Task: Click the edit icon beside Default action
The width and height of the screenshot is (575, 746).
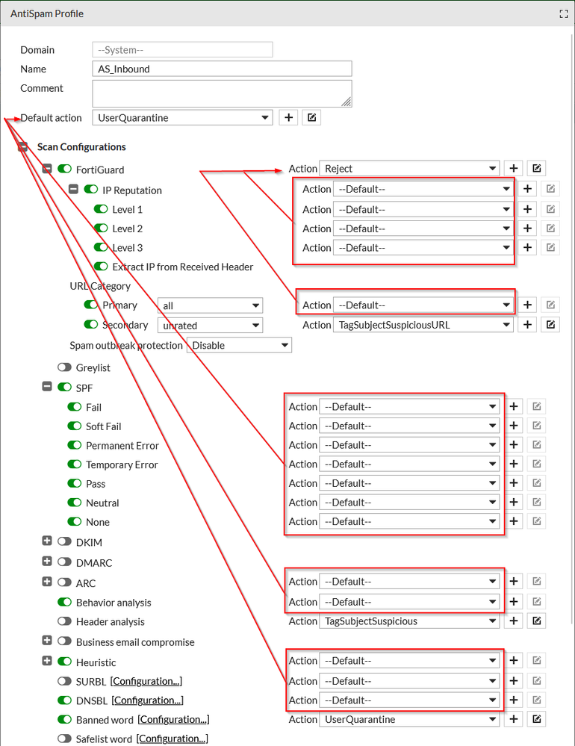Action: pyautogui.click(x=311, y=117)
